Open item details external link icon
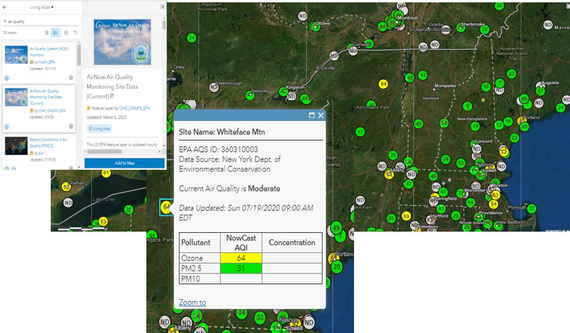The width and height of the screenshot is (570, 333). coord(111,96)
